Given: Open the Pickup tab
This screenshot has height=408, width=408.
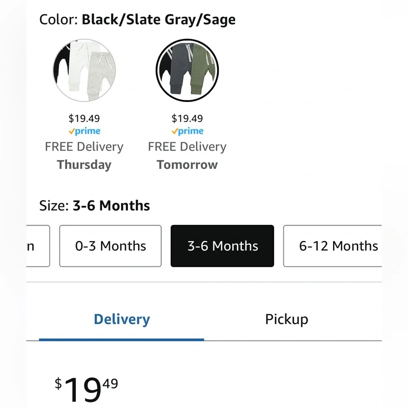Looking at the screenshot, I should click(286, 319).
